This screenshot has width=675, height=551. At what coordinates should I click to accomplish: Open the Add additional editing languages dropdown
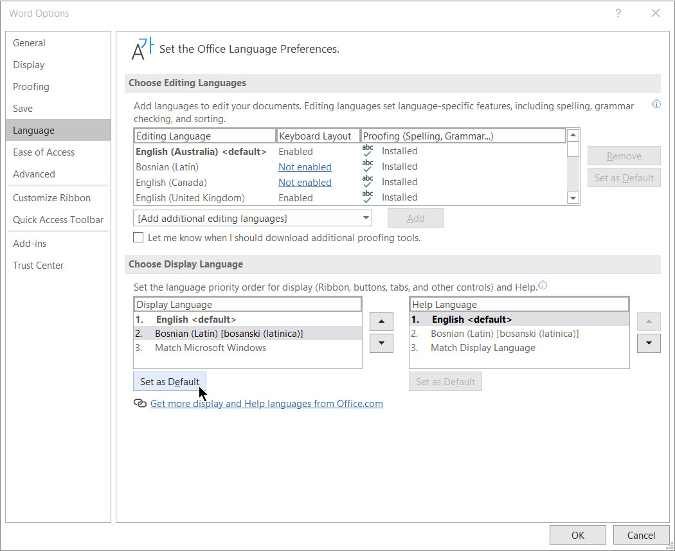[253, 219]
